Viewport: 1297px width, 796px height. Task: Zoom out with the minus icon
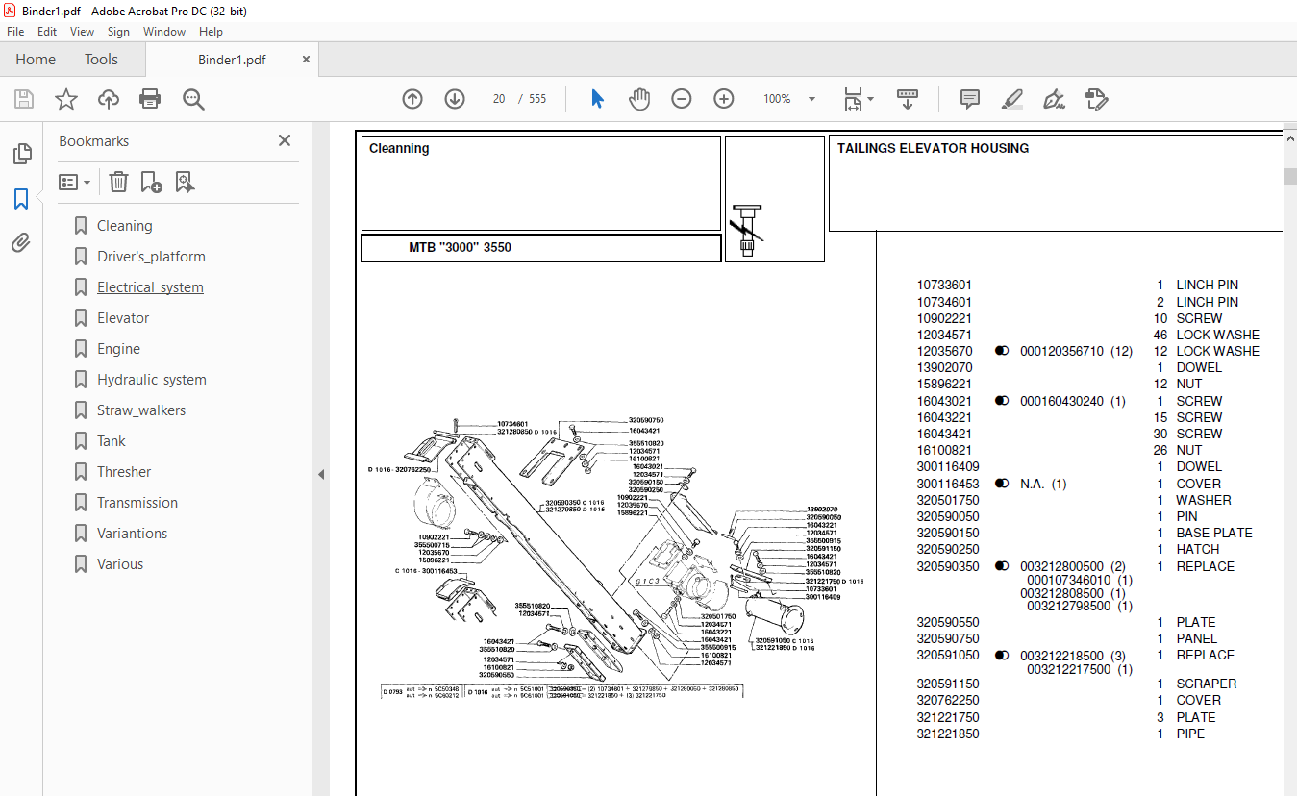tap(682, 99)
